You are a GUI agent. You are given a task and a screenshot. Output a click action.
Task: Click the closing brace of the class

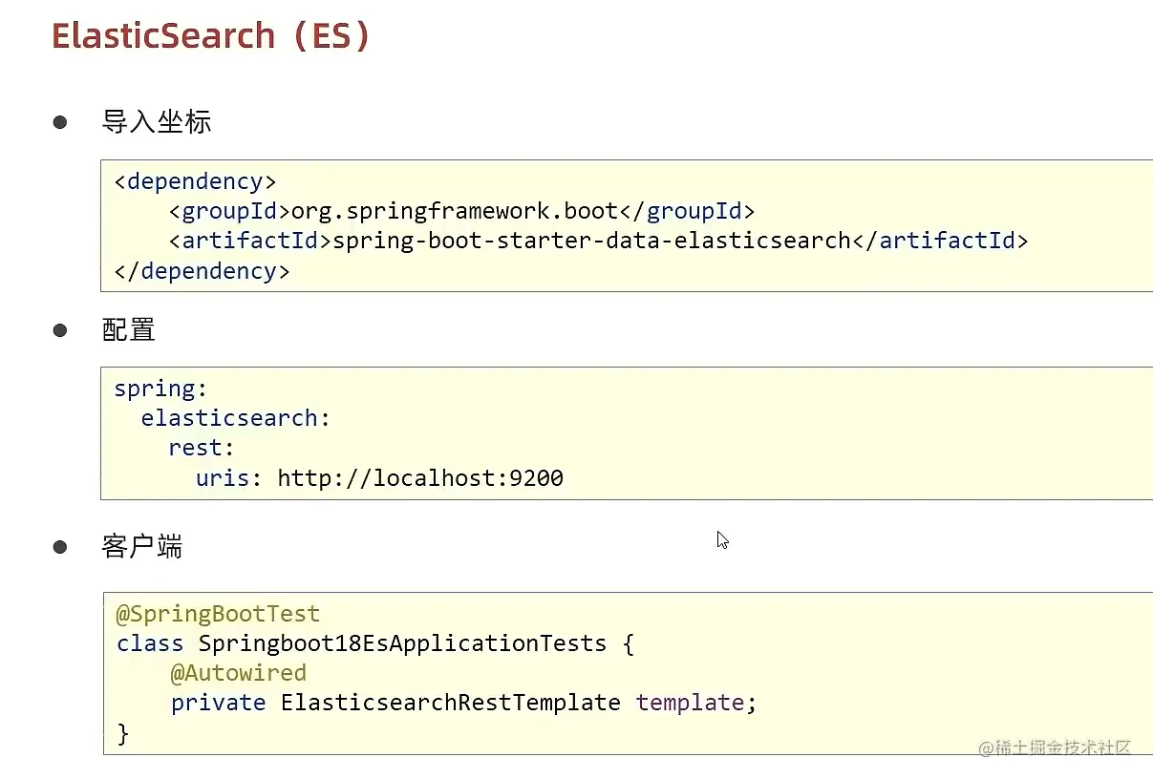pyautogui.click(x=122, y=733)
